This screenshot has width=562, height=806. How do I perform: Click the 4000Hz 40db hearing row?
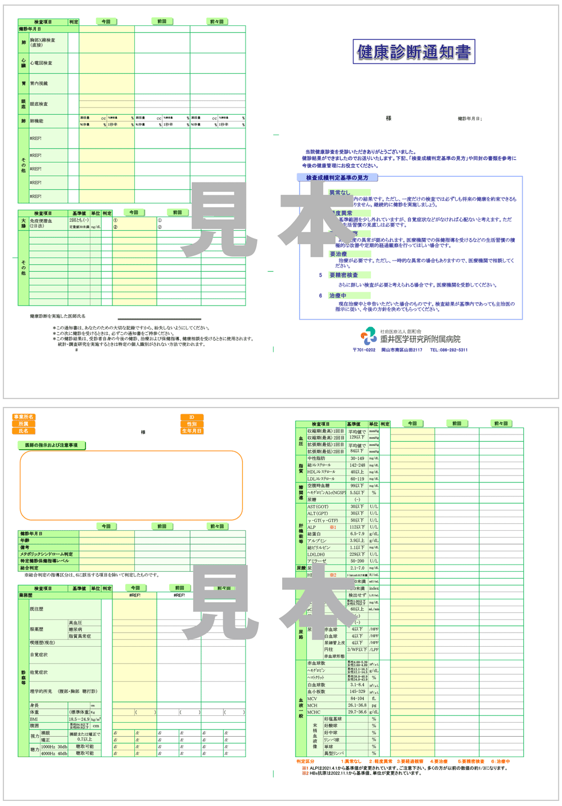[55, 753]
